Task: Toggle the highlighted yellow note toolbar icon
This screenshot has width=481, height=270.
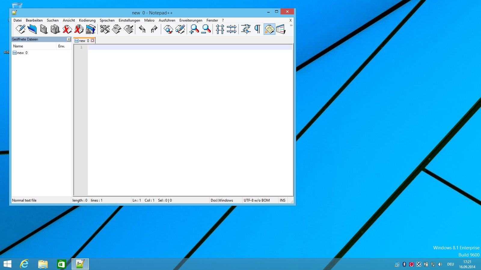Action: (269, 29)
